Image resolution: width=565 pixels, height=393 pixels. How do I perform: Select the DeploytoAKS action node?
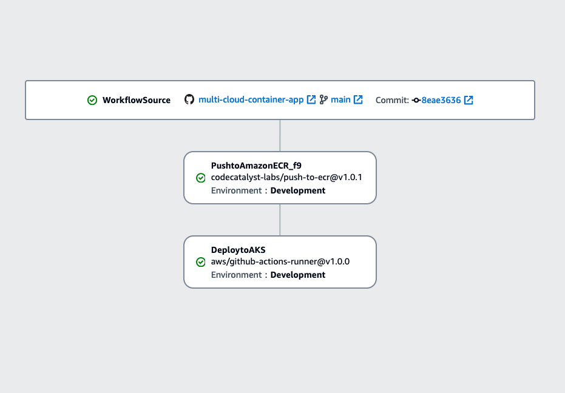[280, 261]
